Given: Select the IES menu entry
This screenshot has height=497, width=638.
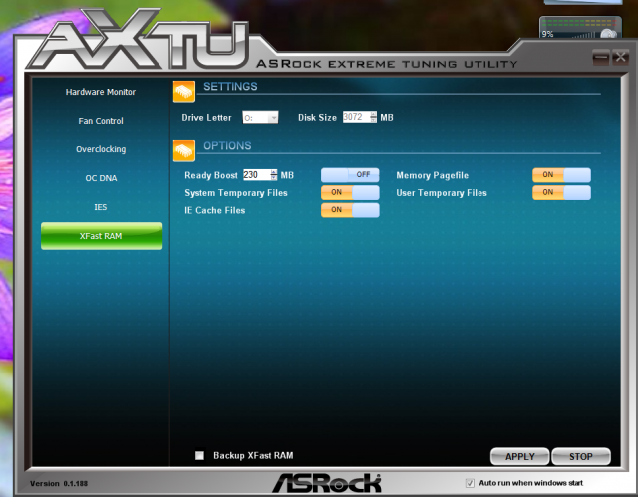Looking at the screenshot, I should (x=101, y=207).
